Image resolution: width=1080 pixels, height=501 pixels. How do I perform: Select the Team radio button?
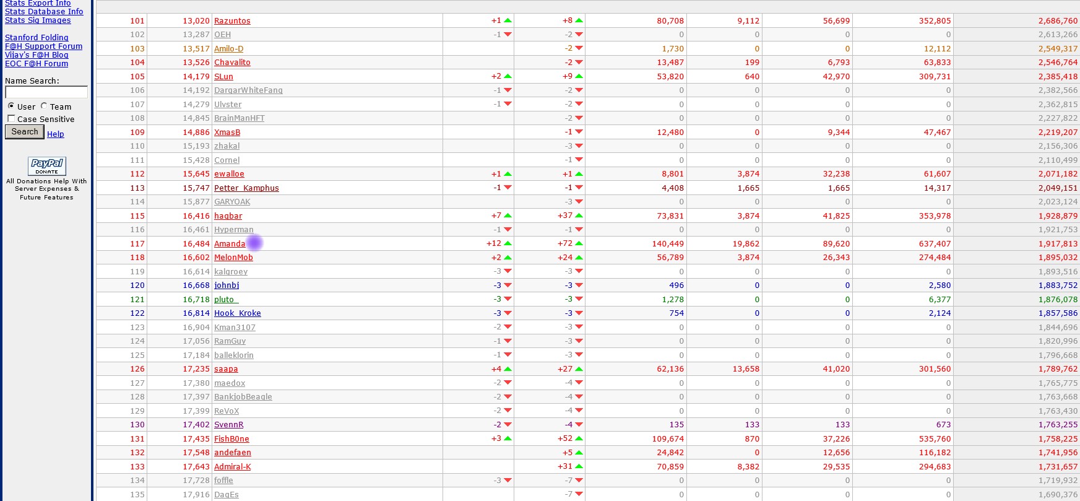pyautogui.click(x=44, y=106)
